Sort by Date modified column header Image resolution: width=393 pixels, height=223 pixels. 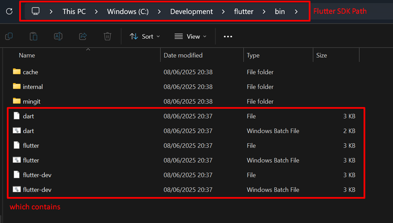[183, 55]
